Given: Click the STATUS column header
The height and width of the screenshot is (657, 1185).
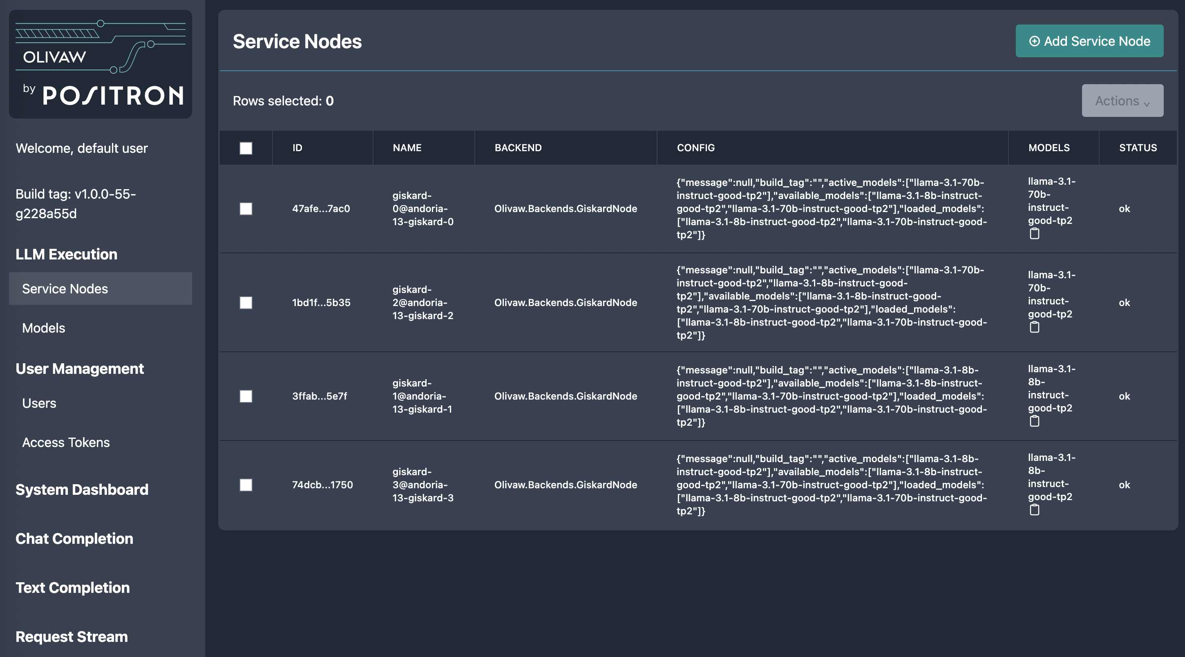Looking at the screenshot, I should [1138, 147].
